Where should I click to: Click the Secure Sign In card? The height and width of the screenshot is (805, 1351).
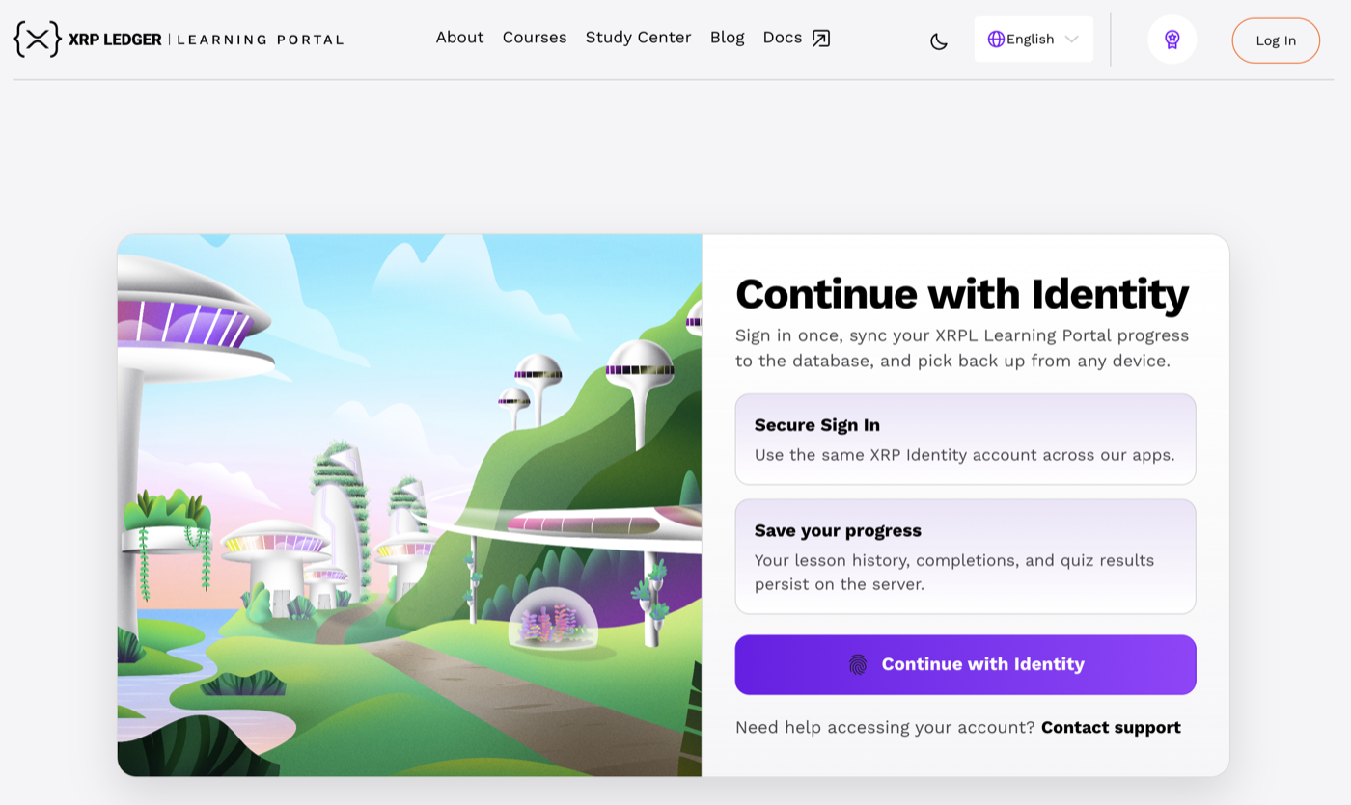click(965, 439)
